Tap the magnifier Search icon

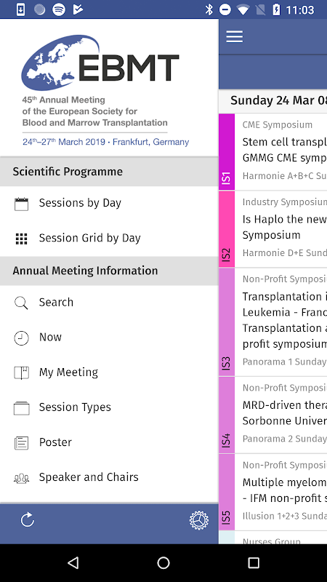tap(21, 303)
